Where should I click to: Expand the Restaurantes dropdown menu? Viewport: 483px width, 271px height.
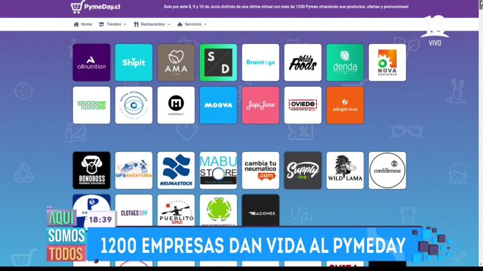153,24
